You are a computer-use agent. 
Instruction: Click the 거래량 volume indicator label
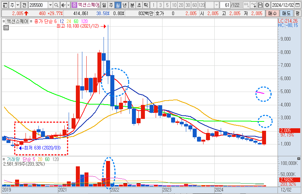tap(13, 159)
